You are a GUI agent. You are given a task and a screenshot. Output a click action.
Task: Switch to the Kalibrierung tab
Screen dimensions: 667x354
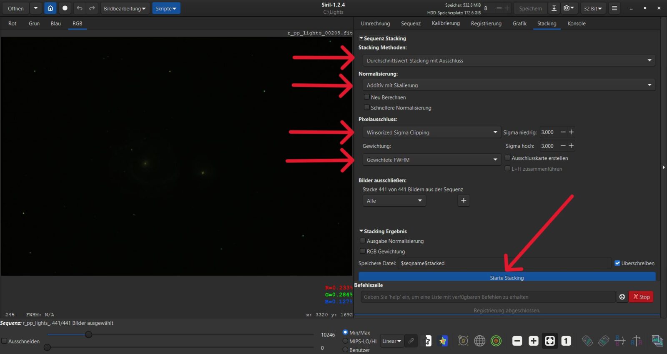coord(446,23)
